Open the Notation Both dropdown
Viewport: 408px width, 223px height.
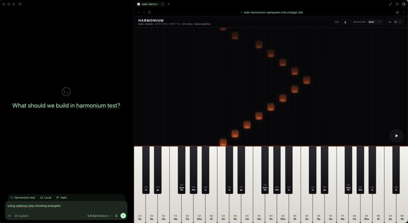[367, 22]
